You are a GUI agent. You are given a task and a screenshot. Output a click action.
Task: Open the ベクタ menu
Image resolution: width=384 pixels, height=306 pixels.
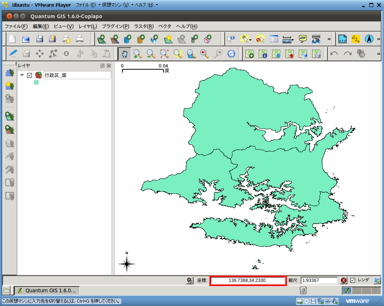tap(165, 26)
